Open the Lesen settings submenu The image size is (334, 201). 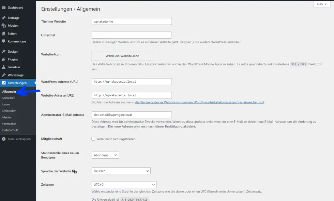[6, 104]
